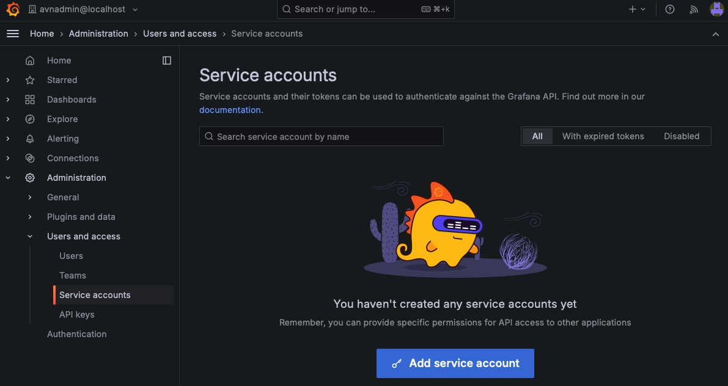Open the user profile avatar
Screen dimensions: 728x386
click(717, 9)
